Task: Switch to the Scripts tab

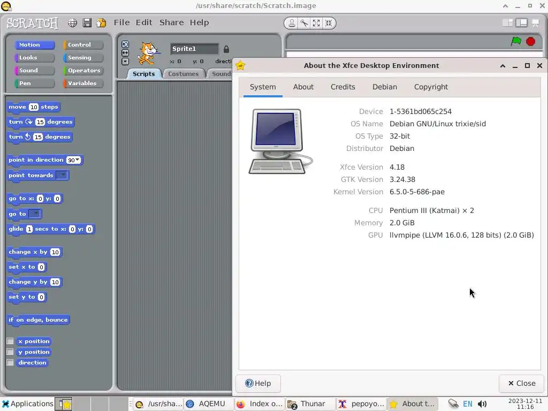Action: click(143, 74)
